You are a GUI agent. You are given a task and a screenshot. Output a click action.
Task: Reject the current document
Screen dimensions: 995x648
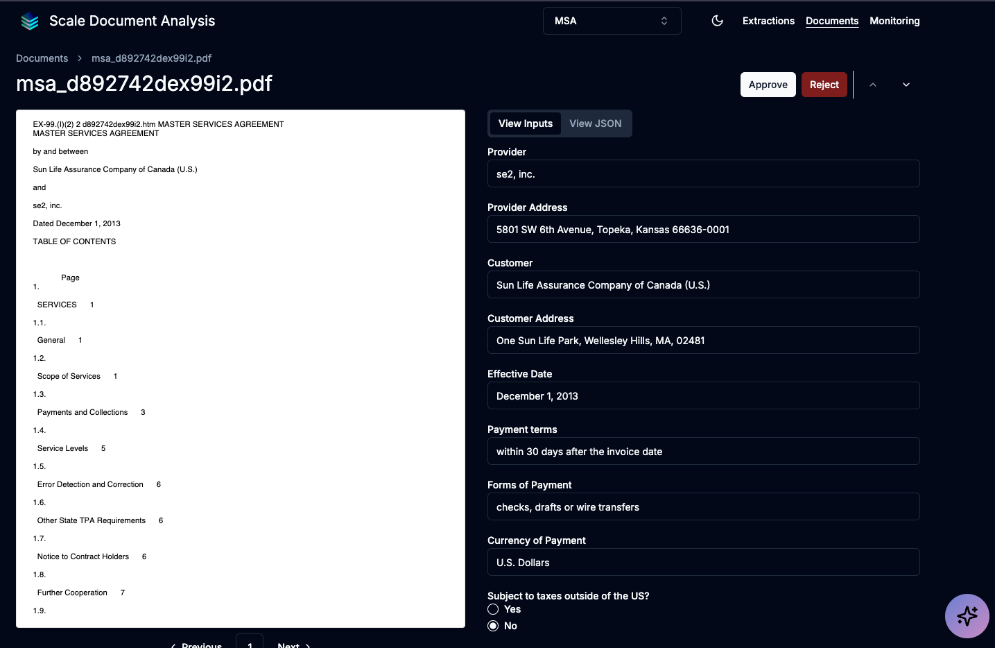coord(824,84)
